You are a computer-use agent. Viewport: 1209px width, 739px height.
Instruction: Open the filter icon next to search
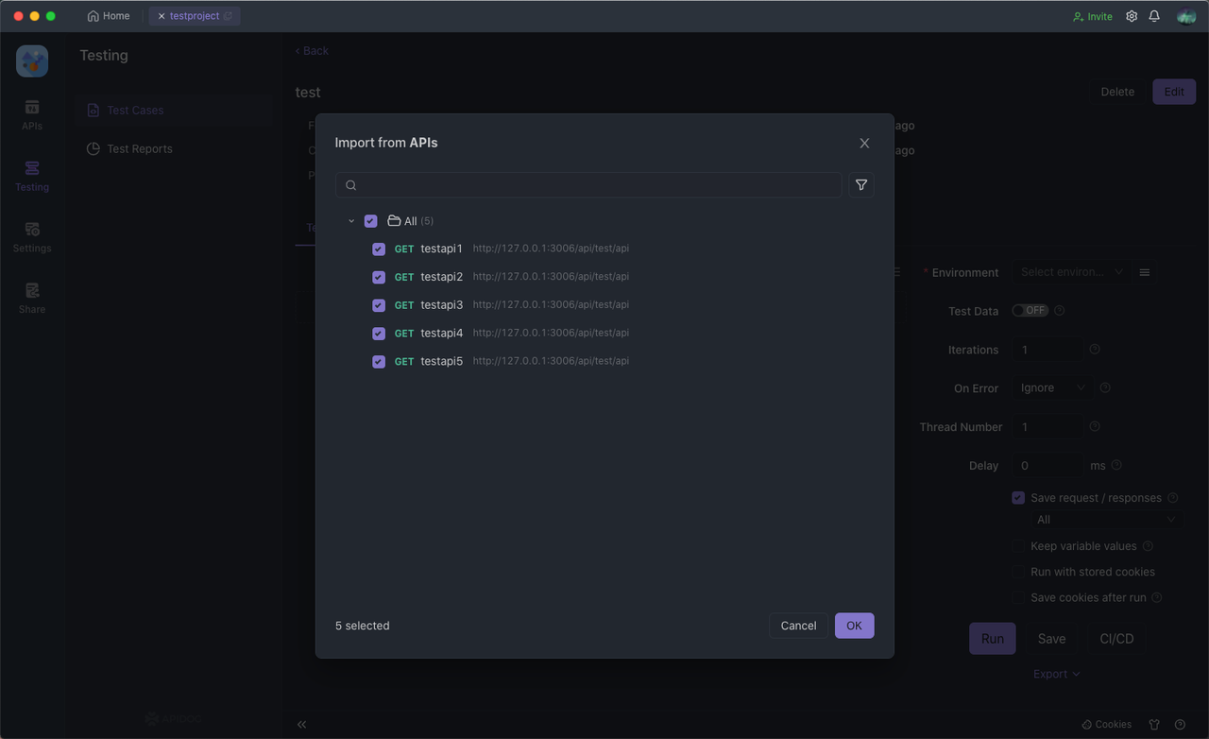861,185
